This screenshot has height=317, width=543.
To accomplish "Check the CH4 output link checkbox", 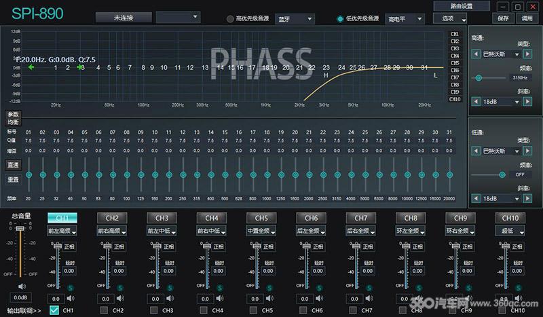I will tap(204, 310).
